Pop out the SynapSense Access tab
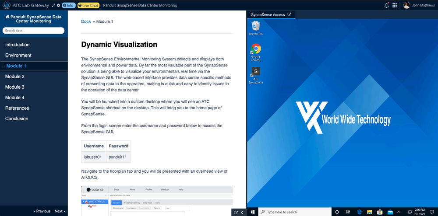 pyautogui.click(x=289, y=14)
